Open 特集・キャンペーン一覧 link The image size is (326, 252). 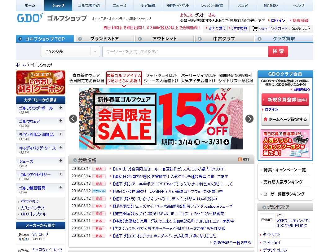(284, 170)
